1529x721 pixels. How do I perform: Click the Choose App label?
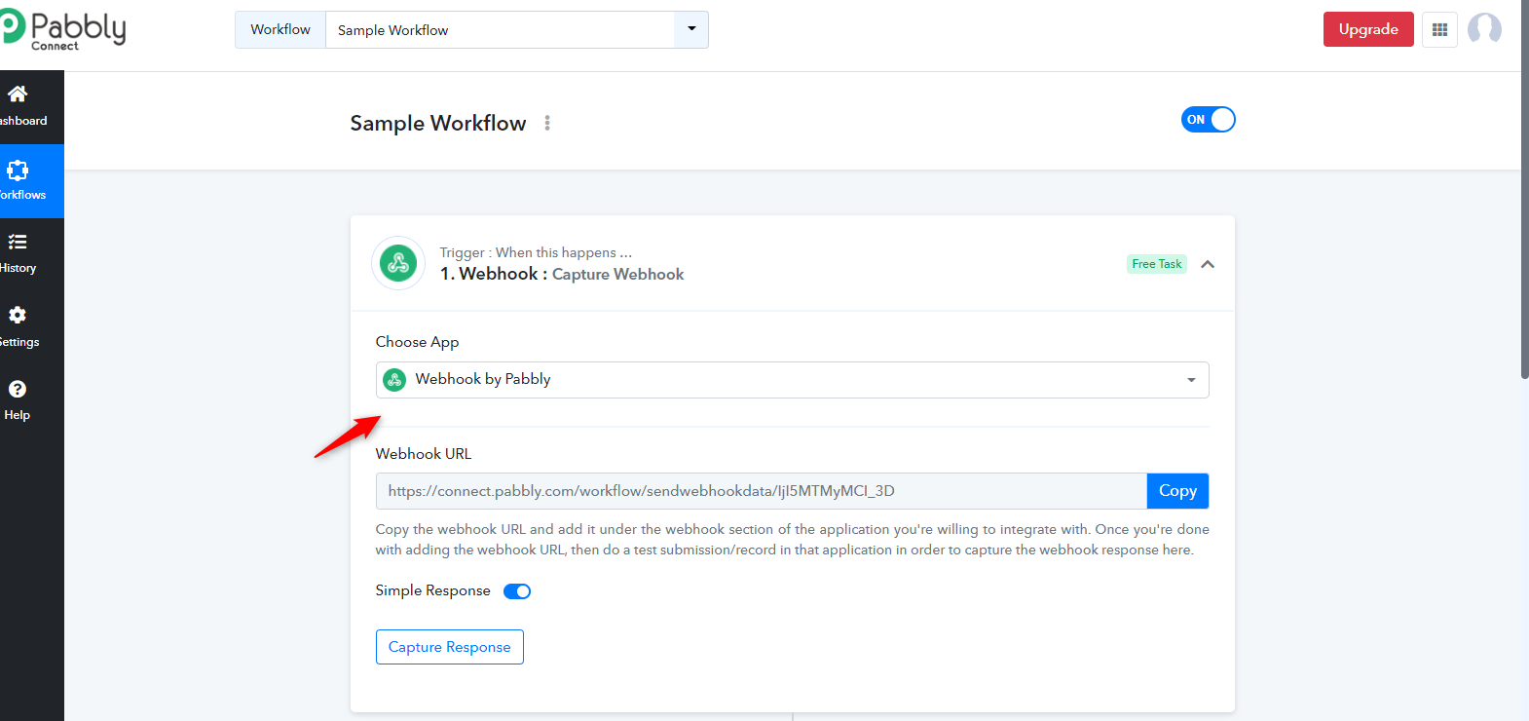417,342
